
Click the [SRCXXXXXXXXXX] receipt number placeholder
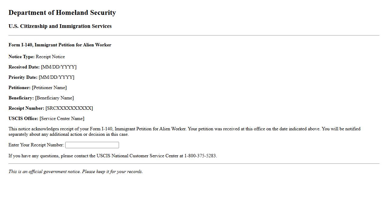coord(69,108)
